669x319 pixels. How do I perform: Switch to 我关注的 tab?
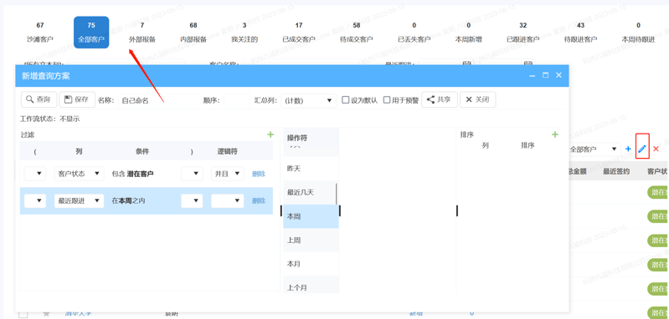click(244, 33)
